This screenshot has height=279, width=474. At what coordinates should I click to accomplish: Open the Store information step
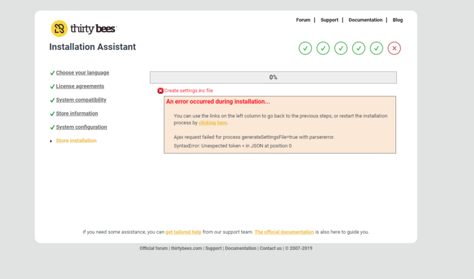77,114
